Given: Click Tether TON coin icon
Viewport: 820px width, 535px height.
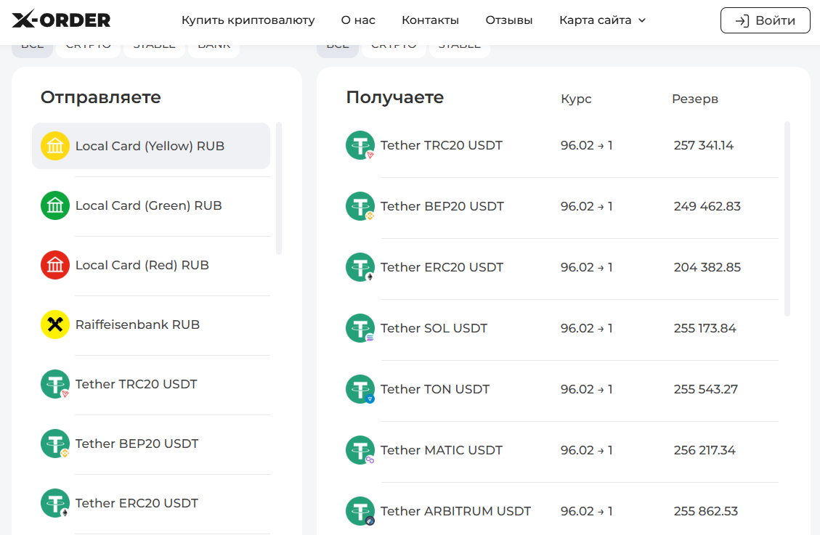Looking at the screenshot, I should 360,389.
